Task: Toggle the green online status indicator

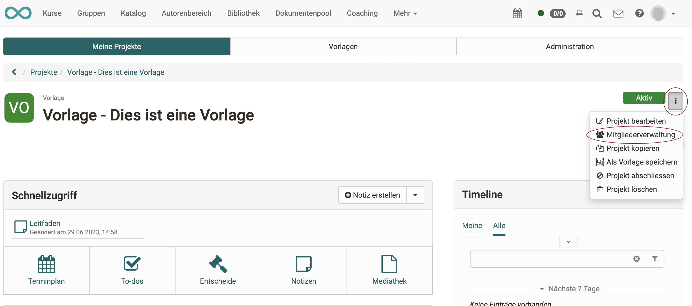Action: pos(540,13)
